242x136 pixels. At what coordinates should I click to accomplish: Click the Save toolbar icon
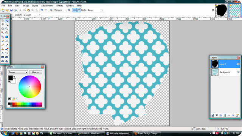(11, 10)
